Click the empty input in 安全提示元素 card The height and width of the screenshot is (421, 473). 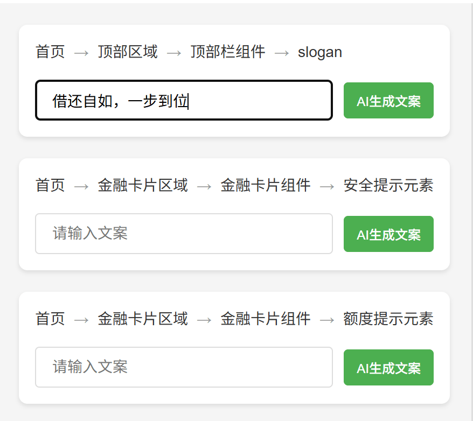tap(184, 234)
